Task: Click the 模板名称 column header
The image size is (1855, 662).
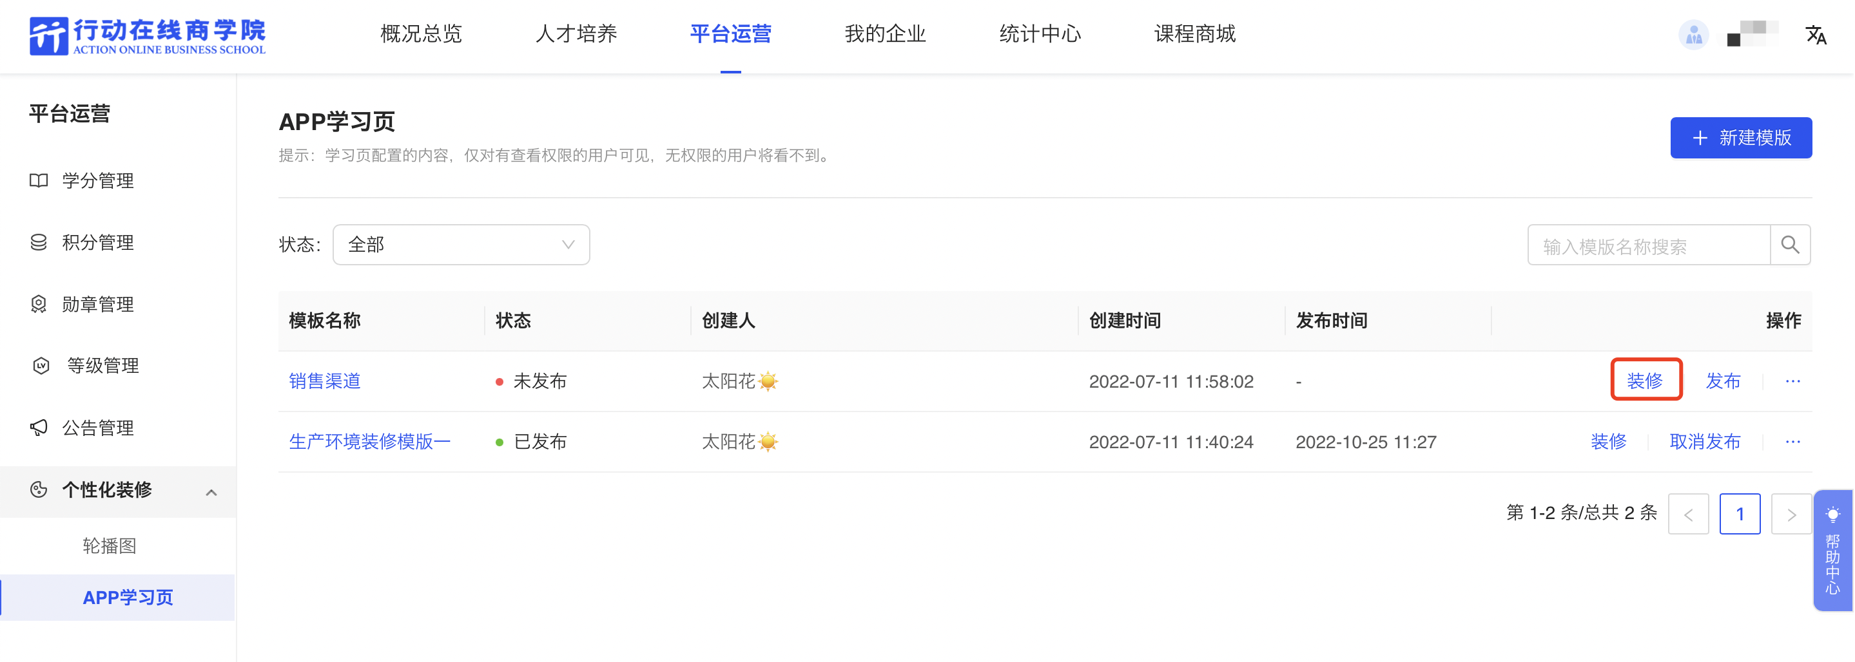Action: [325, 320]
